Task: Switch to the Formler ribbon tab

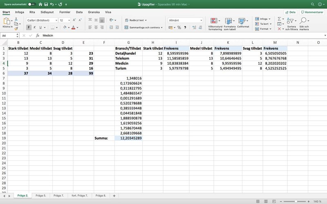Action: click(65, 12)
